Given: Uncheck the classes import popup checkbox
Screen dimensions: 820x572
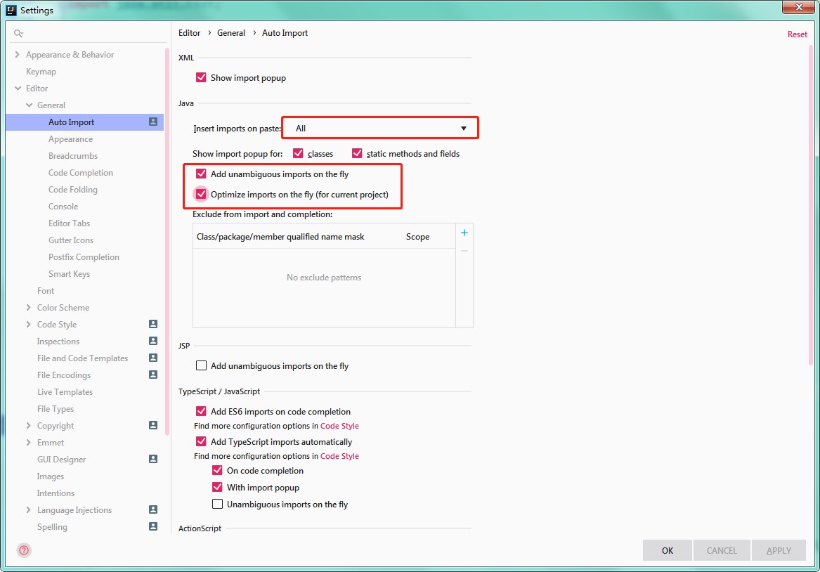Looking at the screenshot, I should coord(298,153).
